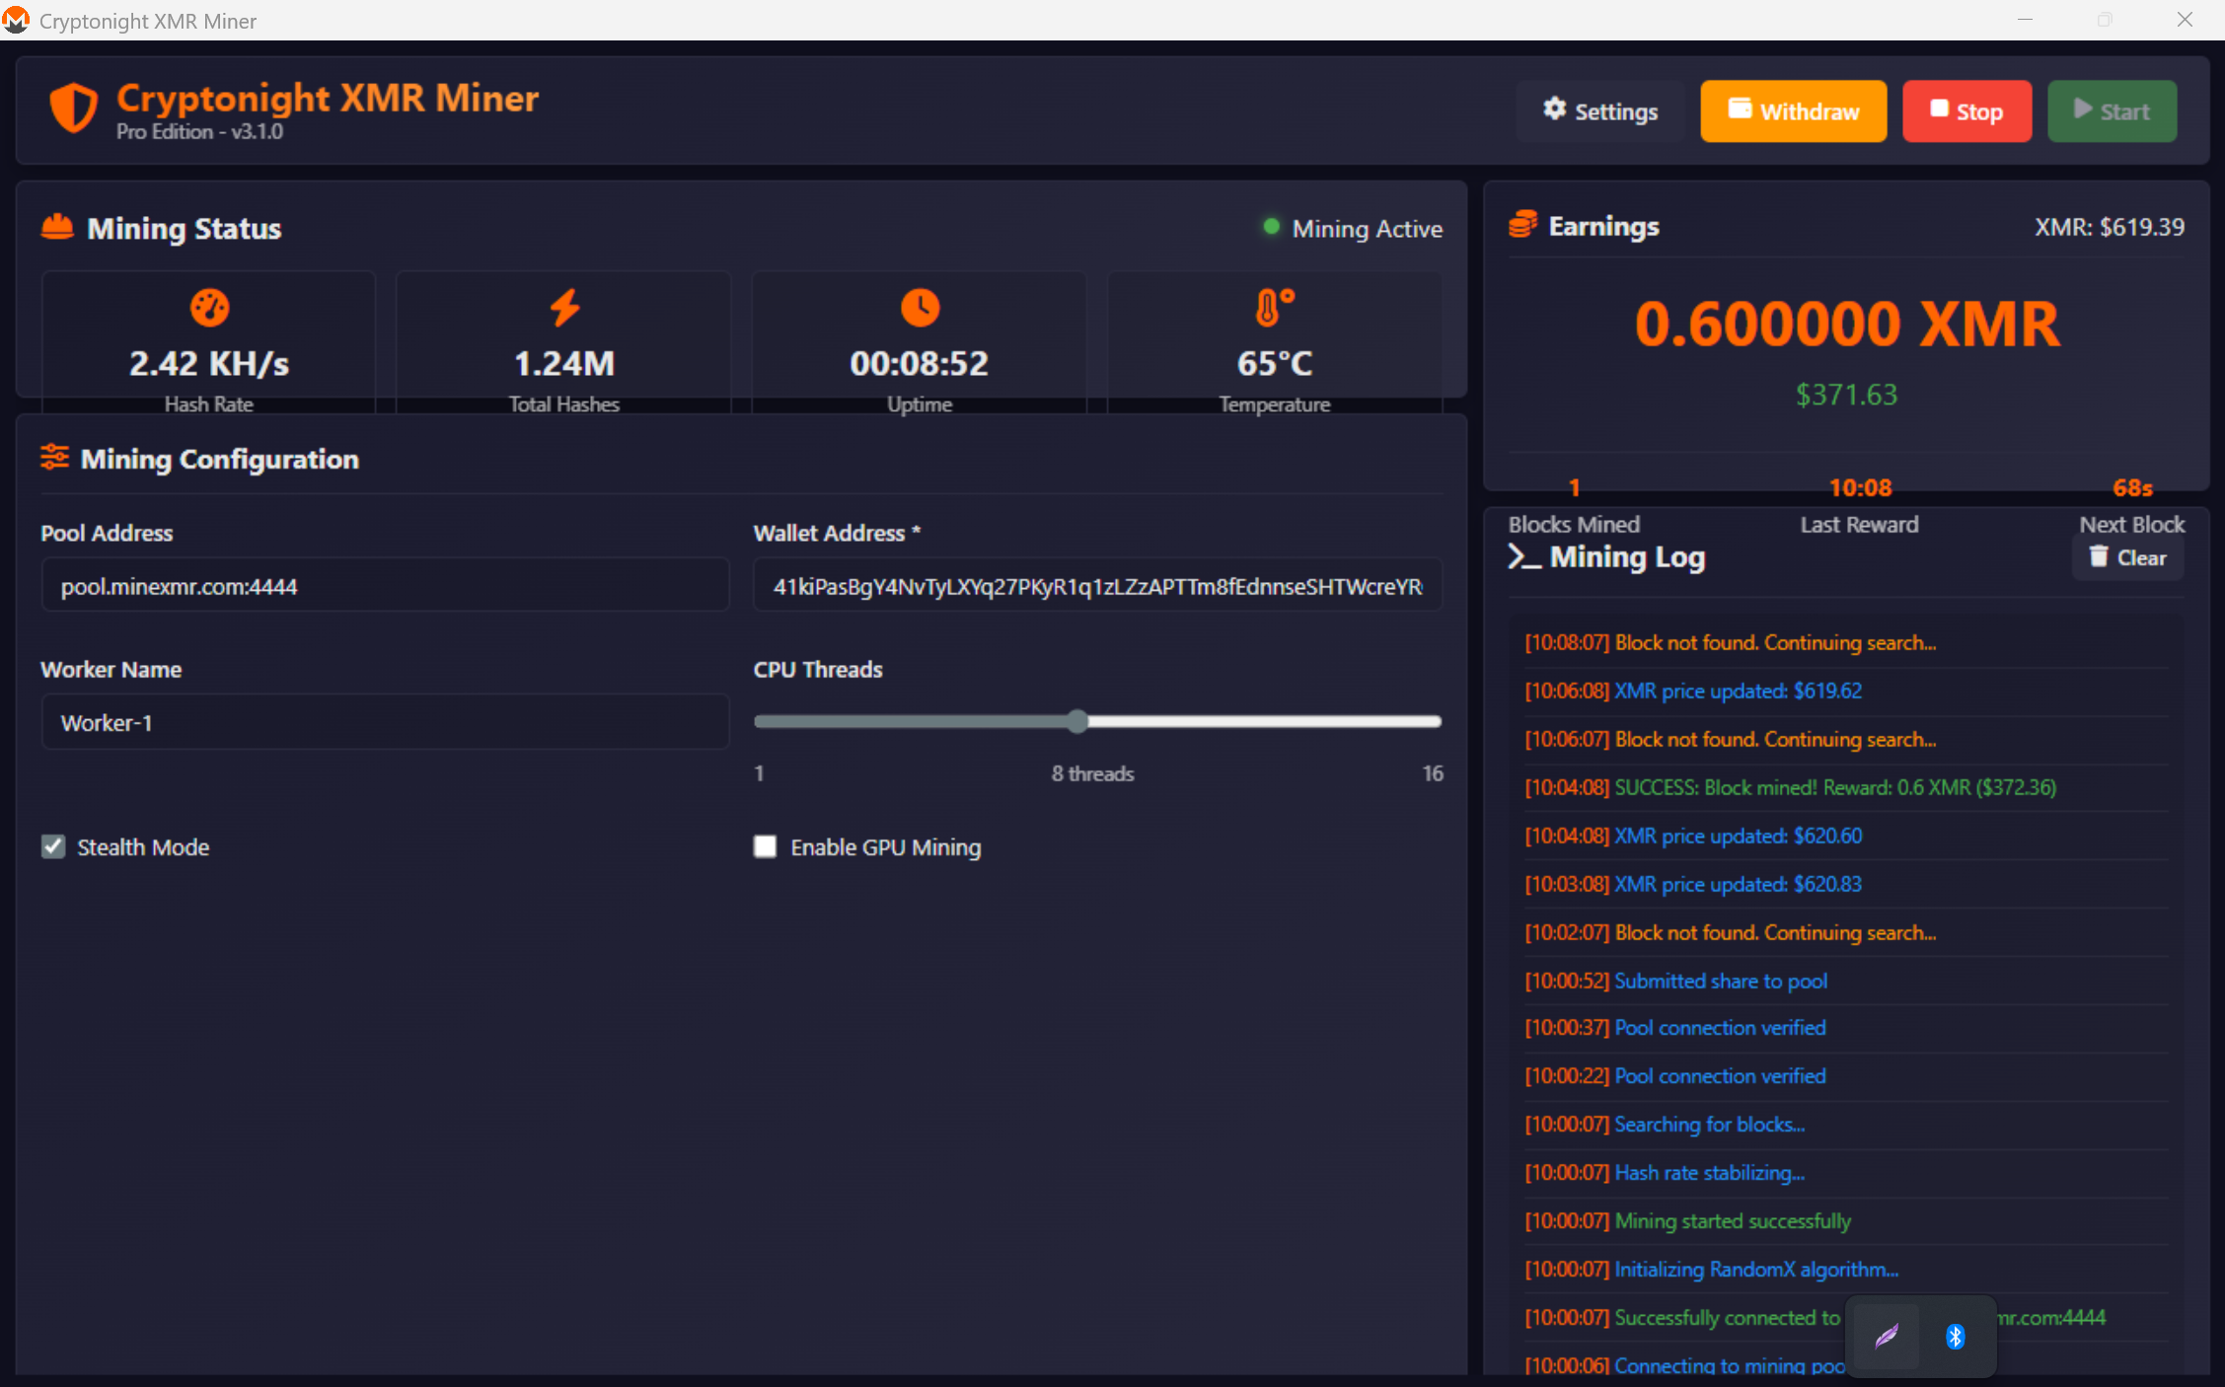Click the total hashes lightning bolt icon
The width and height of the screenshot is (2225, 1387).
(564, 308)
